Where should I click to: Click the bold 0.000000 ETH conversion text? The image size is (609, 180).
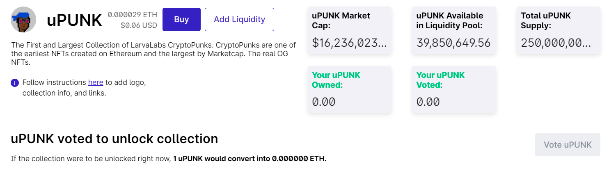click(x=299, y=159)
